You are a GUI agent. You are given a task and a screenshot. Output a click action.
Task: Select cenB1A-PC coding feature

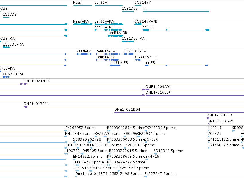click(x=108, y=60)
